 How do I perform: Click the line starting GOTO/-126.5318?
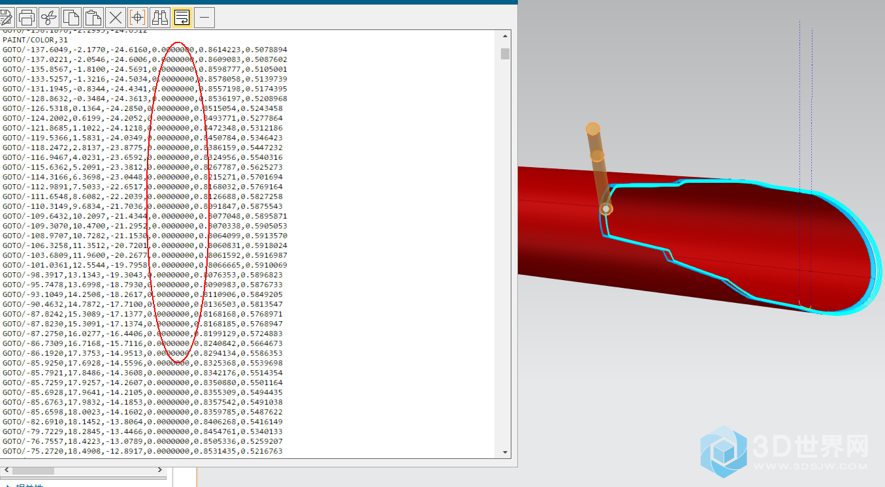[143, 108]
